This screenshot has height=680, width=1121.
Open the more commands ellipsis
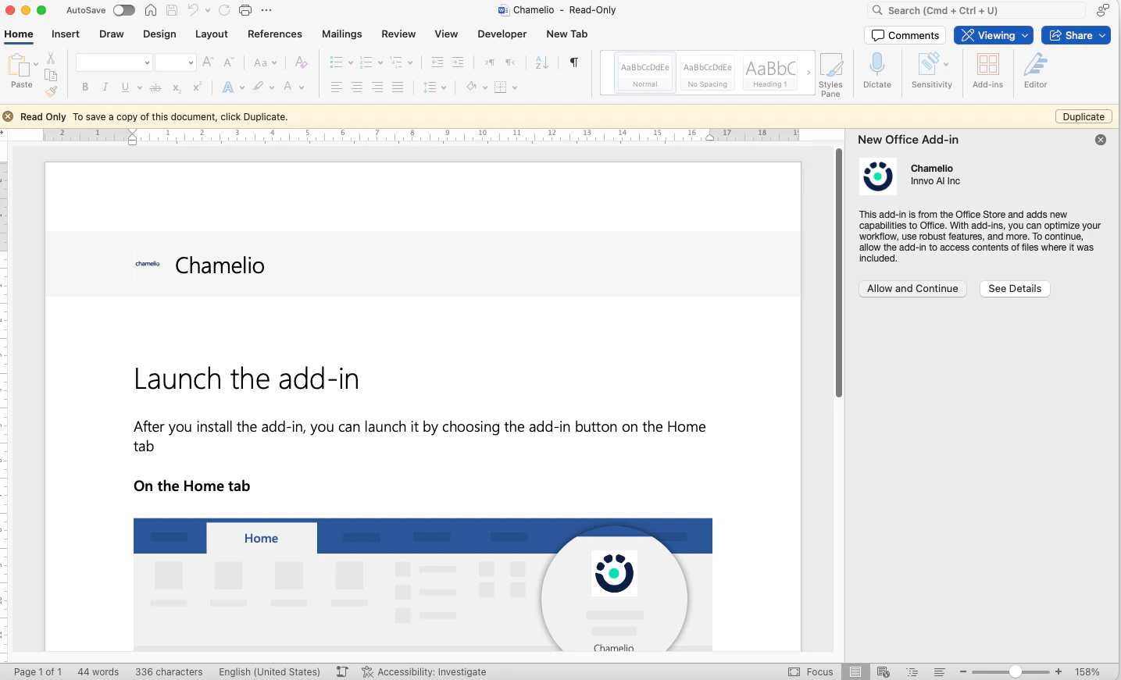tap(266, 10)
